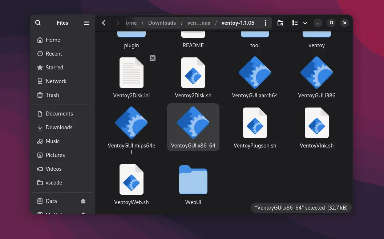Screen dimensions: 384x239
Task: Eject the Data drive
Action: click(83, 201)
